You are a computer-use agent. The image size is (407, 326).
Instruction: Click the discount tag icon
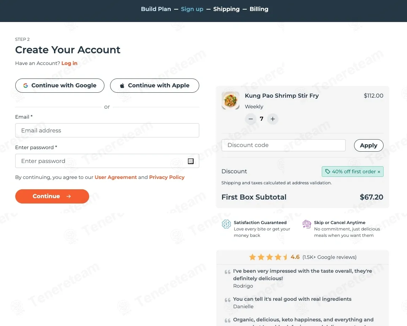point(327,172)
